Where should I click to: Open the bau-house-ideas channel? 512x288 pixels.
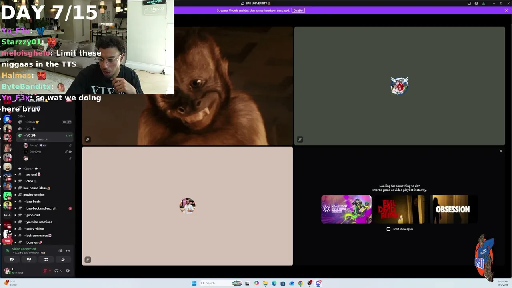pos(44,188)
